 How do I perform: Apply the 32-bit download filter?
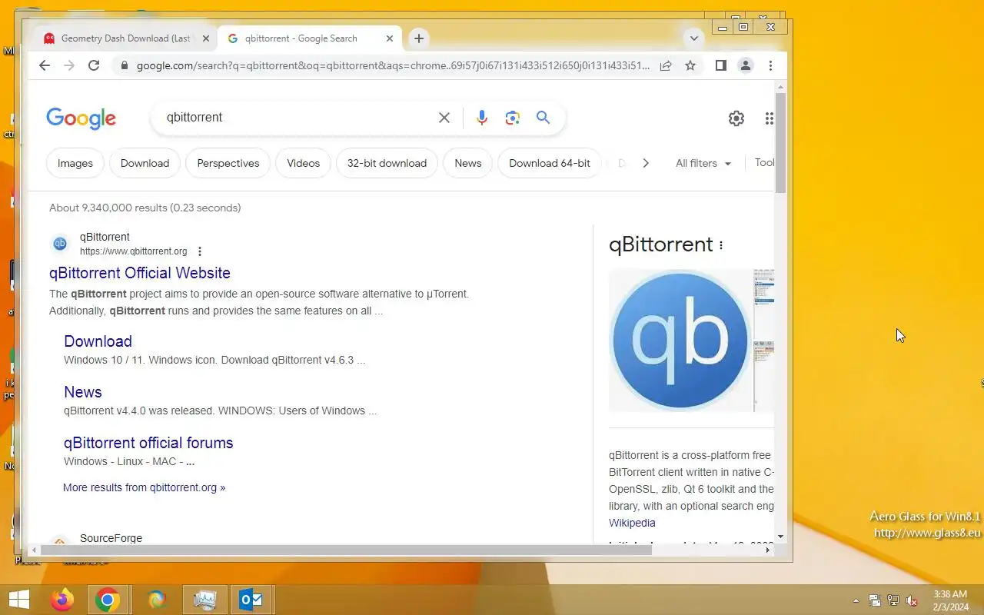[387, 163]
